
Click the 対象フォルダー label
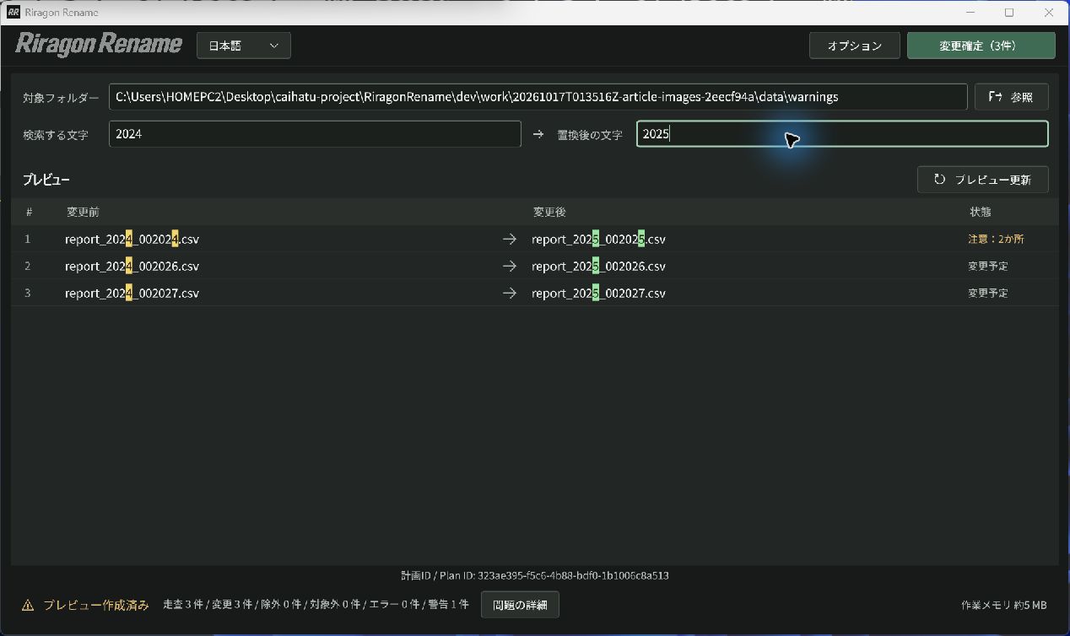[61, 98]
